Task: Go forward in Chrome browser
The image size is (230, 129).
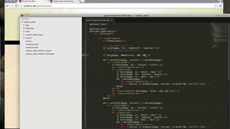Action: [x=12, y=6]
